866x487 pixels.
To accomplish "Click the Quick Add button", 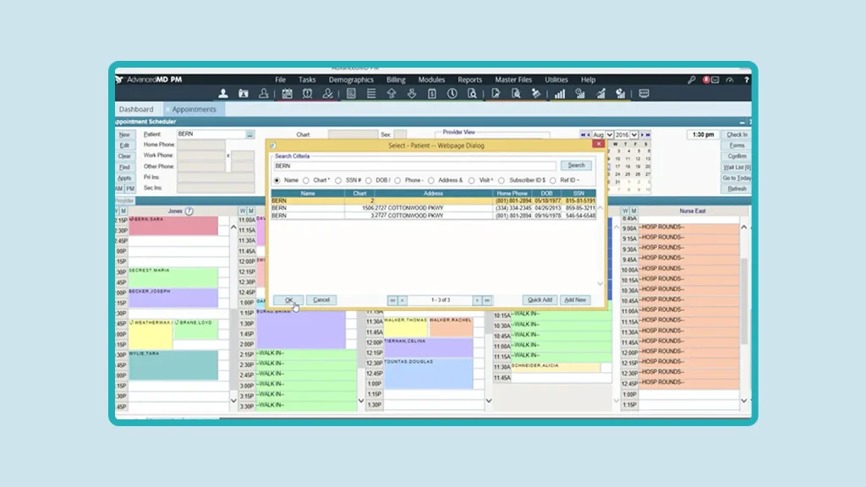I will click(540, 299).
